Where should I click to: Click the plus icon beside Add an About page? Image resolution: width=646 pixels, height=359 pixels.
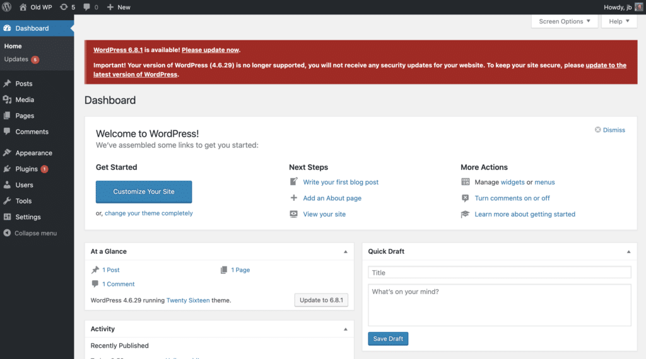[x=294, y=198]
